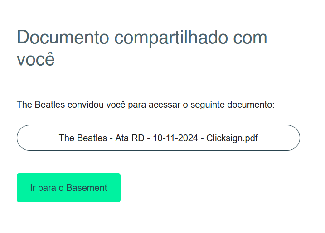Open the shared Clicksign.pdf document pill
Screen dimensions: 325x233
(x=158, y=138)
